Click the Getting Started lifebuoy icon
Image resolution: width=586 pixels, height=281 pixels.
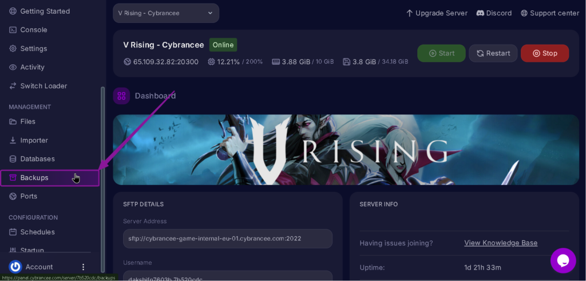[x=13, y=11]
